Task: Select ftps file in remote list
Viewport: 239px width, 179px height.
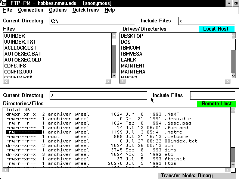Action: tap(117, 163)
